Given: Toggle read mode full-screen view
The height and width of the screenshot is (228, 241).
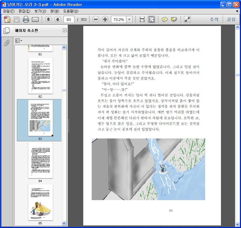Looking at the screenshot, I should pyautogui.click(x=187, y=19).
